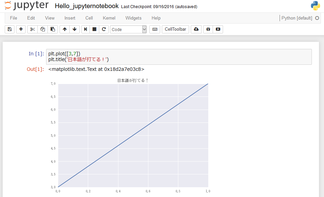Click the Python logo top right
Image resolution: width=324 pixels, height=197 pixels.
[x=316, y=5]
